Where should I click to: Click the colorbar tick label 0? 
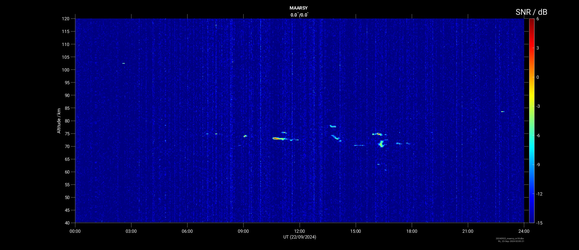pyautogui.click(x=538, y=77)
